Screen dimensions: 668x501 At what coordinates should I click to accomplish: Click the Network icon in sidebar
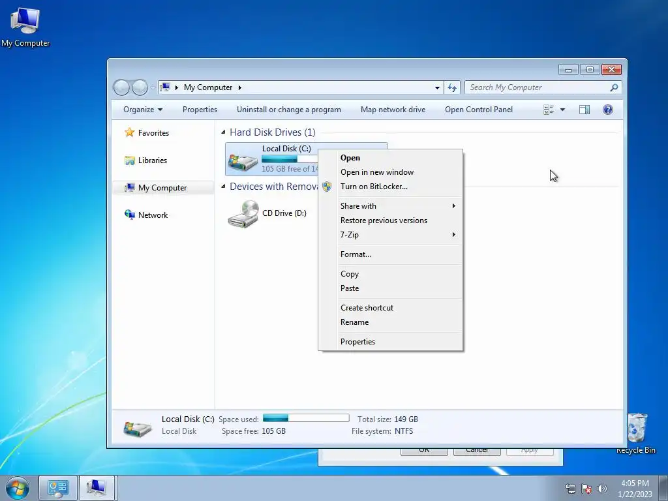130,215
